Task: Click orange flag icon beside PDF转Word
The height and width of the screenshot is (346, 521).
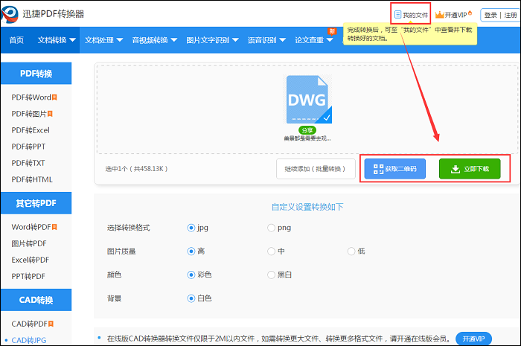Action: pyautogui.click(x=54, y=97)
